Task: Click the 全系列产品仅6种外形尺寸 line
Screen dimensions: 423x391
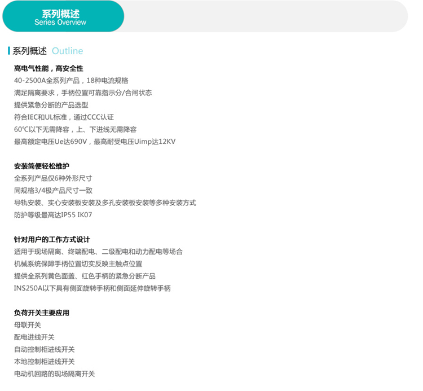Action: click(x=53, y=178)
